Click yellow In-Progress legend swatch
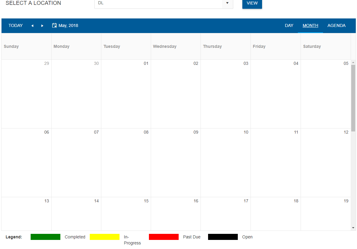 point(104,237)
